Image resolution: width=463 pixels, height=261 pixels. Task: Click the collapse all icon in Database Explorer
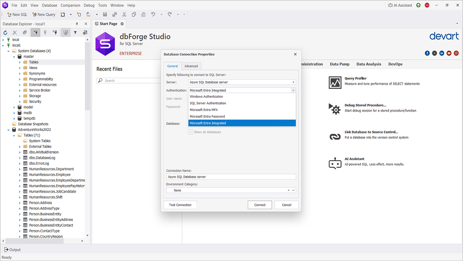[25, 32]
